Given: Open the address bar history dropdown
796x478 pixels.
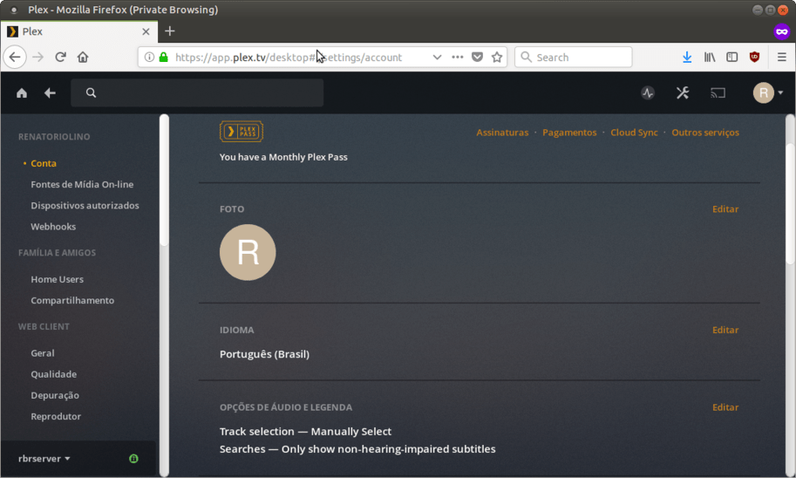Looking at the screenshot, I should (437, 57).
